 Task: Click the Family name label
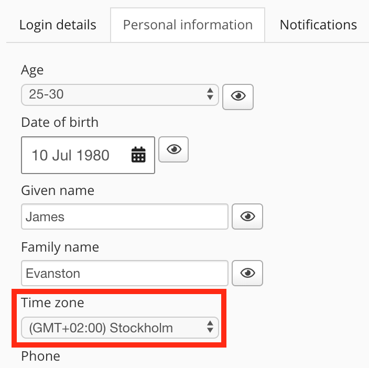coord(60,247)
